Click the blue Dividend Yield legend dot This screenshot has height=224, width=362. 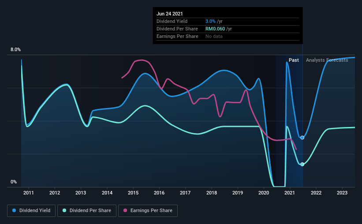14,210
